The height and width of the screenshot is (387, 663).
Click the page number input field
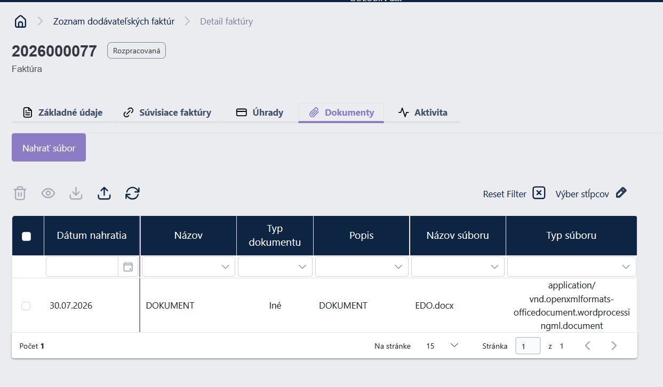click(528, 346)
